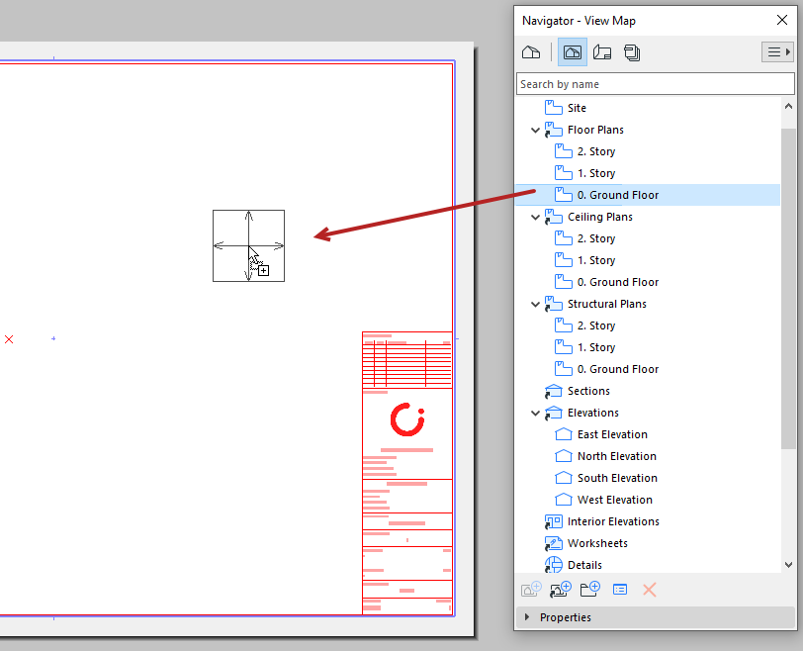Open the Publisher Sets navigator tab
This screenshot has height=651, width=803.
tap(632, 52)
